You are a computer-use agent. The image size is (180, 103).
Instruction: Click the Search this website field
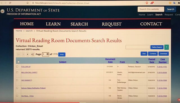pos(151,9)
